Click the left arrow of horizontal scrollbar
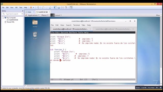 (25, 86)
